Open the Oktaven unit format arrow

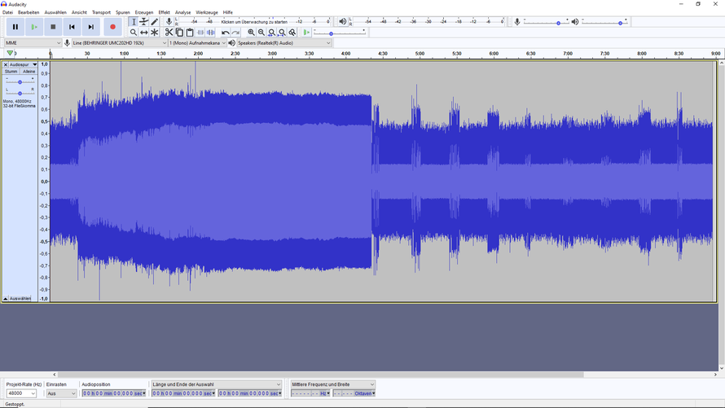373,393
